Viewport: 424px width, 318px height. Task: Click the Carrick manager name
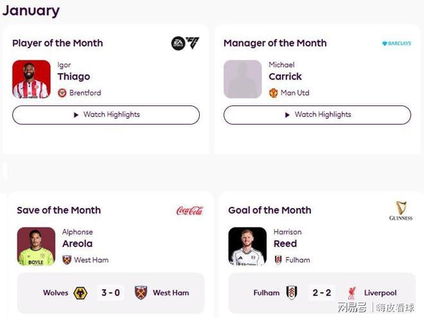click(x=285, y=76)
